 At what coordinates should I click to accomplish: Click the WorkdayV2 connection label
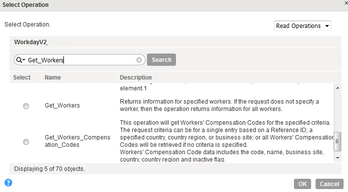coord(30,42)
